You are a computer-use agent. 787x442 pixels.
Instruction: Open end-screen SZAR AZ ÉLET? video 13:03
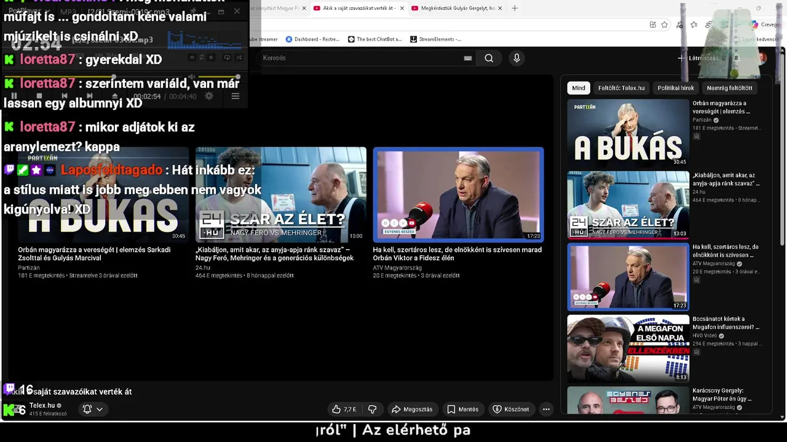coord(280,195)
